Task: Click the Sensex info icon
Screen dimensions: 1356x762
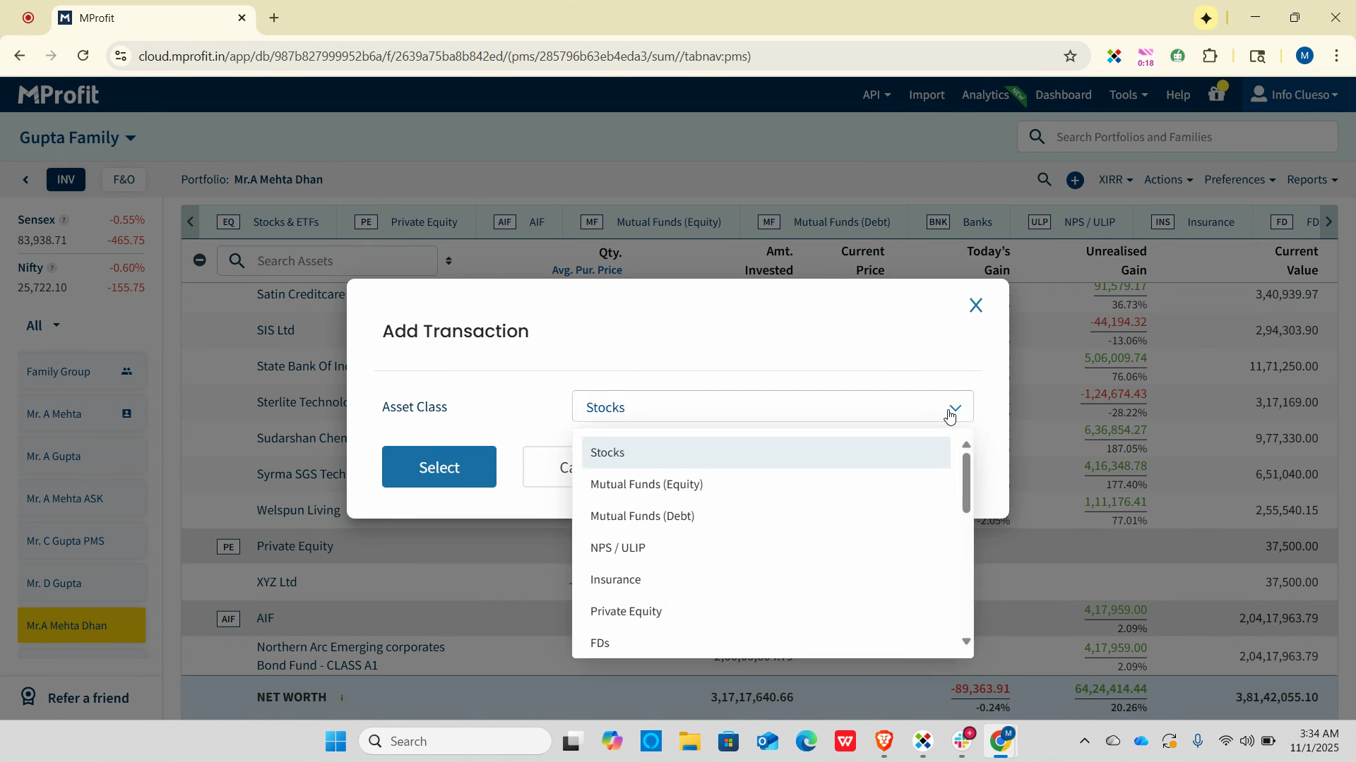Action: [64, 220]
